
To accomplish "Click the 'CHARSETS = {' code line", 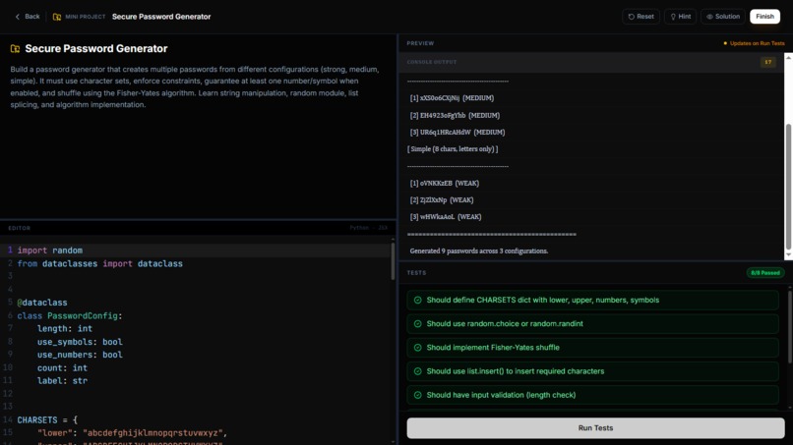I will coord(47,419).
